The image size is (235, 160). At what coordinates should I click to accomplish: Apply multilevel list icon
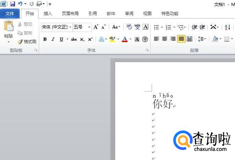(181, 27)
